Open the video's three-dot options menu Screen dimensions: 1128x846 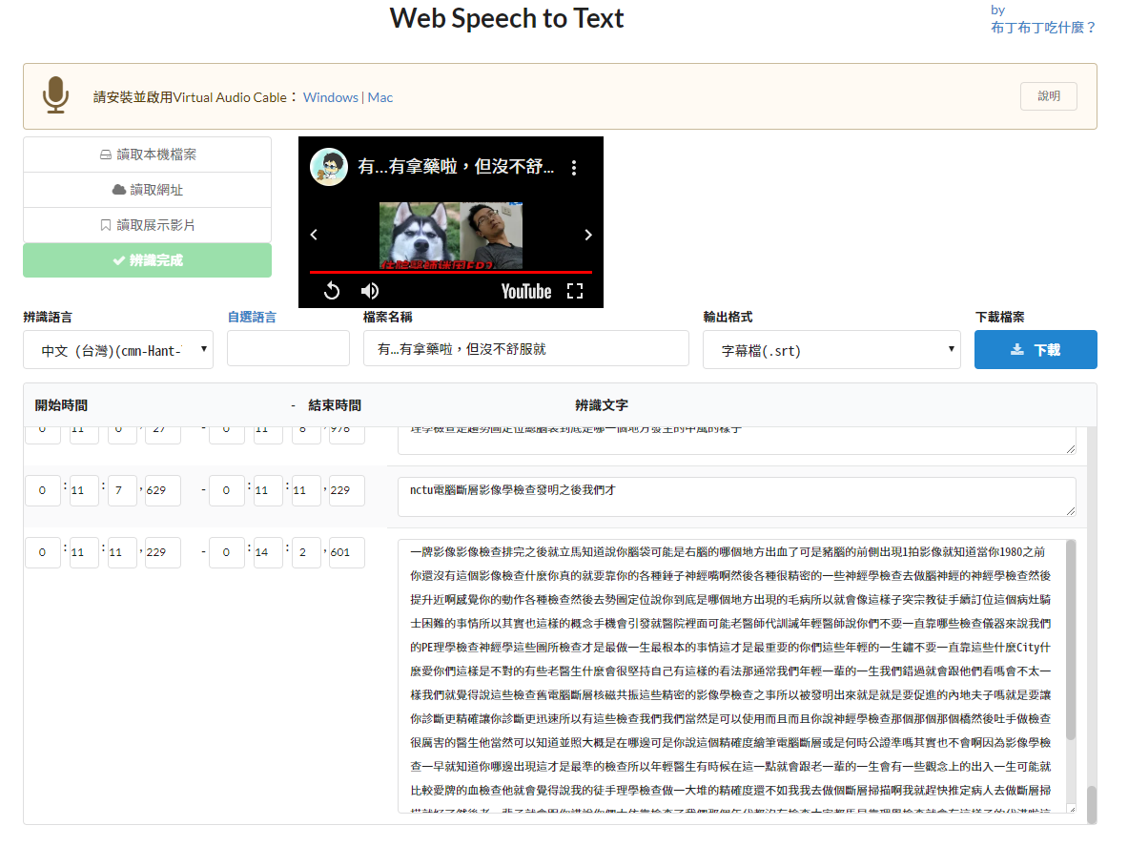573,168
